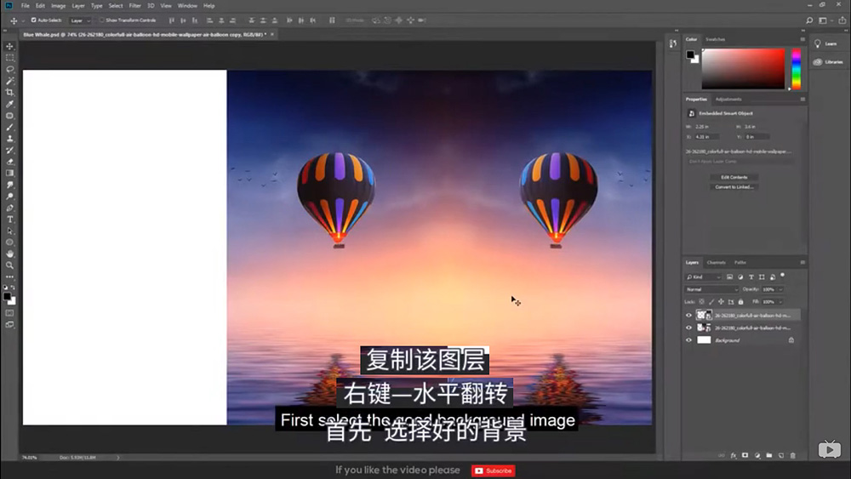The image size is (851, 479).
Task: Switch to the Channels tab
Action: (716, 263)
